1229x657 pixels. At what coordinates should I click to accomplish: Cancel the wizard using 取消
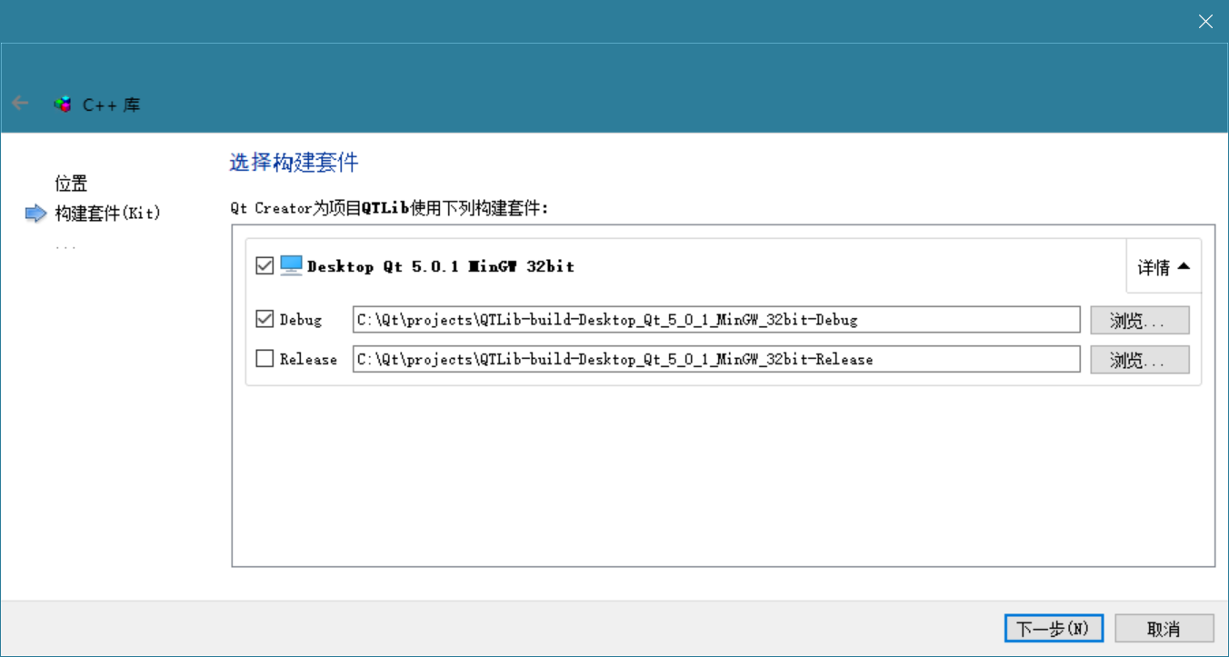click(1164, 628)
